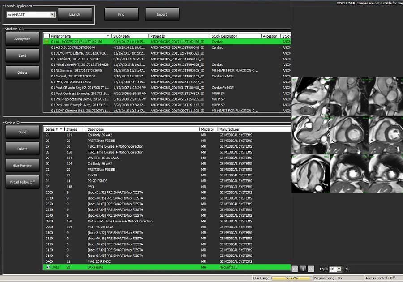Sort series by the Modality column

click(x=208, y=129)
